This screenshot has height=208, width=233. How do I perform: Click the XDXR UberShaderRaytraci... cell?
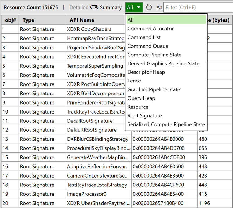[x=99, y=203]
